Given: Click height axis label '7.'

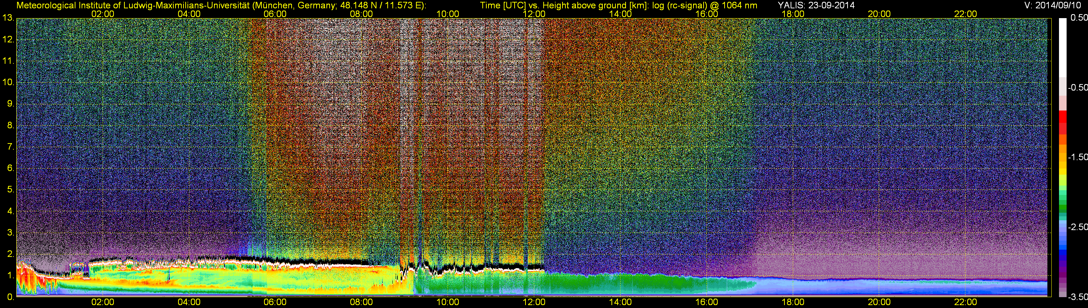Looking at the screenshot, I should (x=11, y=147).
